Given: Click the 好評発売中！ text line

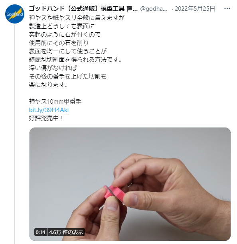Looking at the screenshot, I should (46, 118).
